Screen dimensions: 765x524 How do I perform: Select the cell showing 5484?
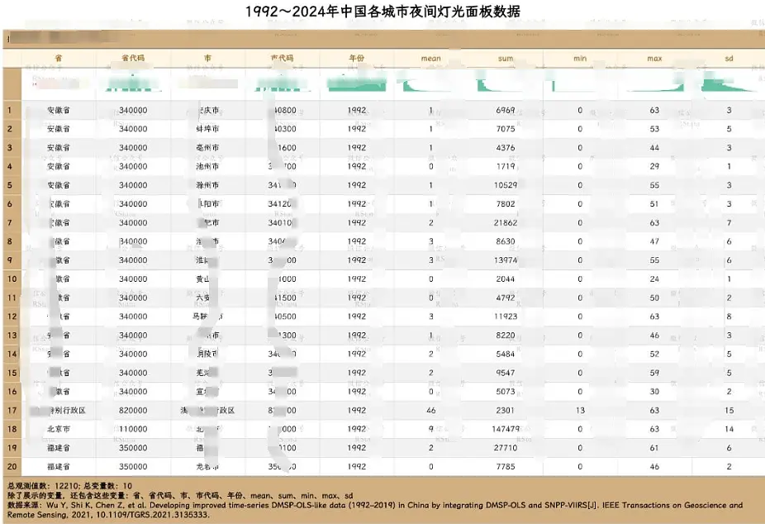pyautogui.click(x=506, y=355)
